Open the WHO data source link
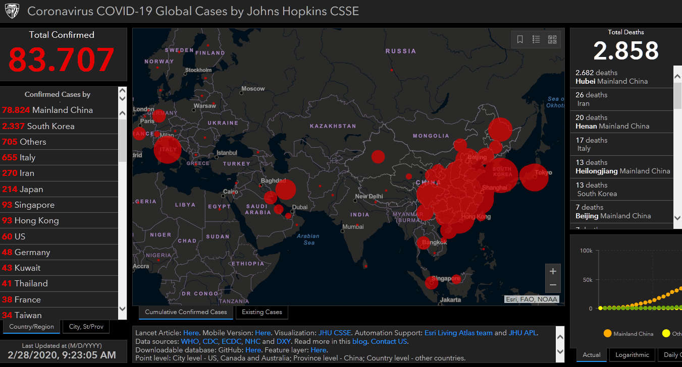Screen dimensions: 682x367 click(x=190, y=341)
